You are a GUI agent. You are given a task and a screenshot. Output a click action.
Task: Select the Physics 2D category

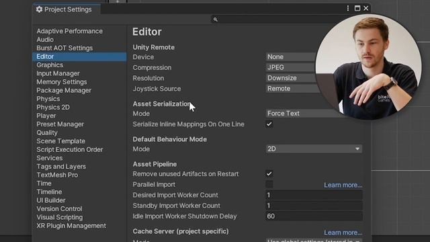coord(53,108)
